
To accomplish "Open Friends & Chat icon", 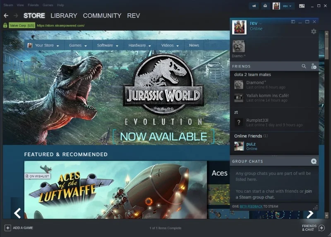I will tap(322, 228).
